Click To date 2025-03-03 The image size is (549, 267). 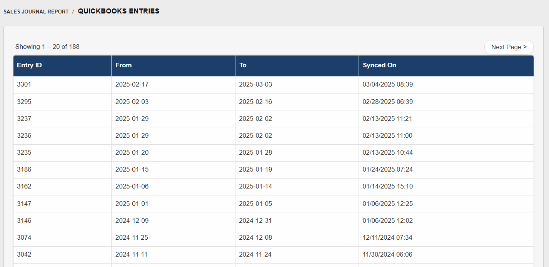[x=255, y=85]
